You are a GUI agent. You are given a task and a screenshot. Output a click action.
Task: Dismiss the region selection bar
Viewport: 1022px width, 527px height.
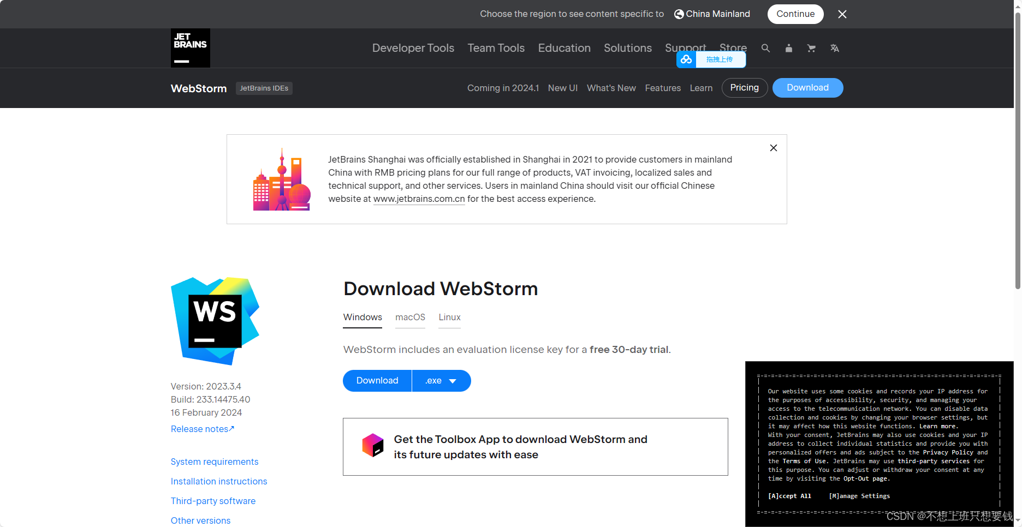click(x=842, y=14)
